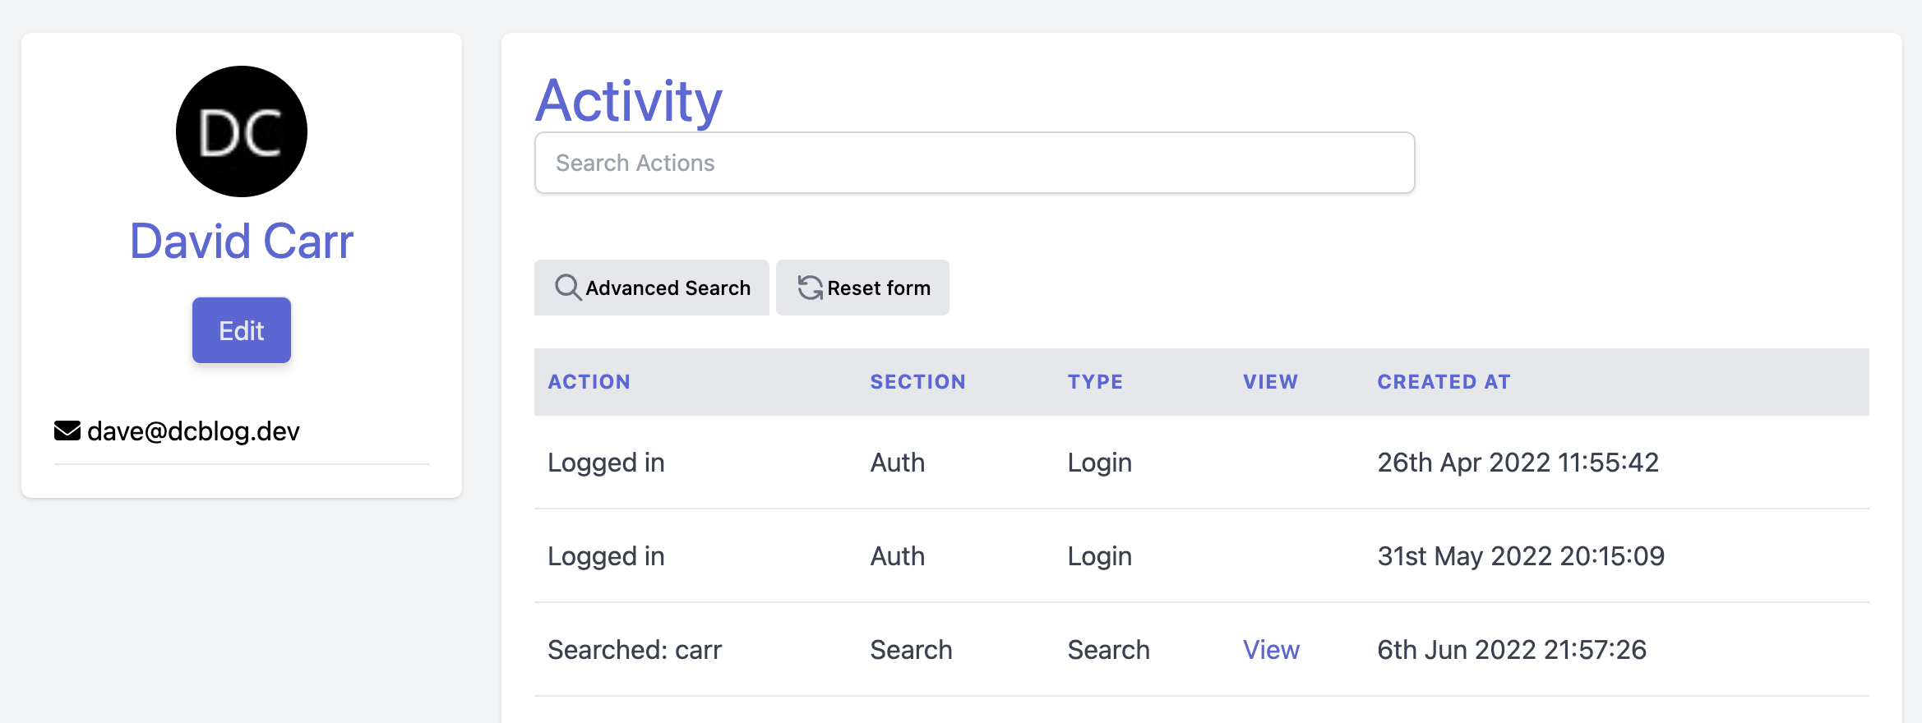Click the VIEW column header

(1270, 382)
